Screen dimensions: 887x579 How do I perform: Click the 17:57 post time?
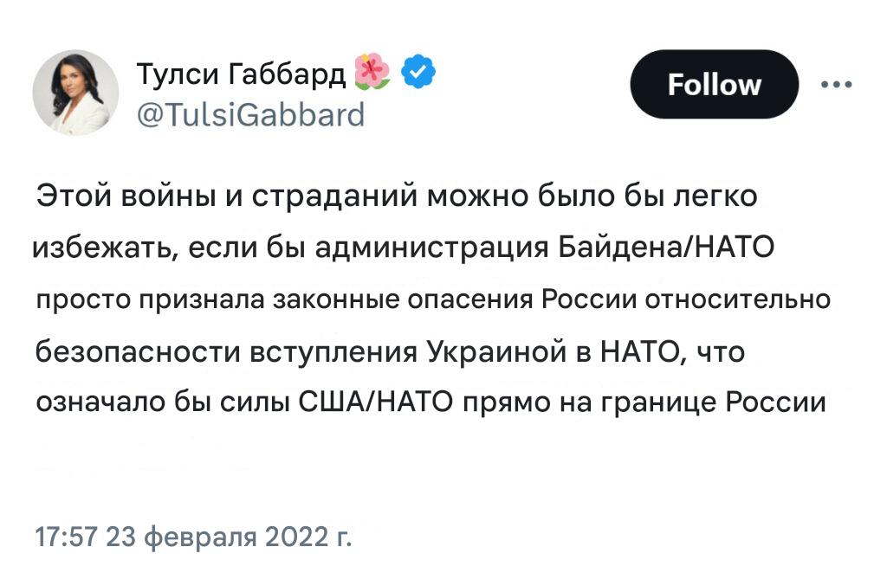[65, 536]
